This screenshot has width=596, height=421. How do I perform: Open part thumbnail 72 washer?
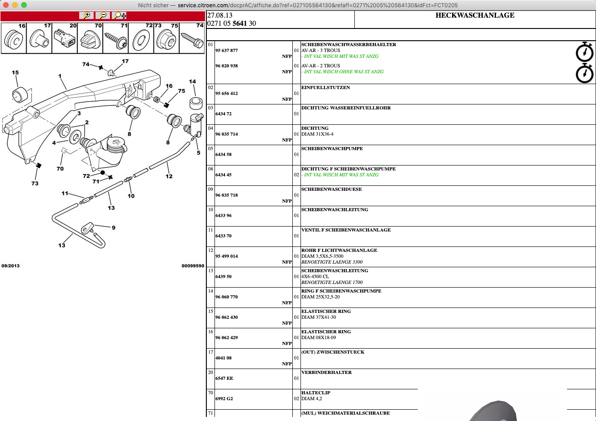point(141,38)
